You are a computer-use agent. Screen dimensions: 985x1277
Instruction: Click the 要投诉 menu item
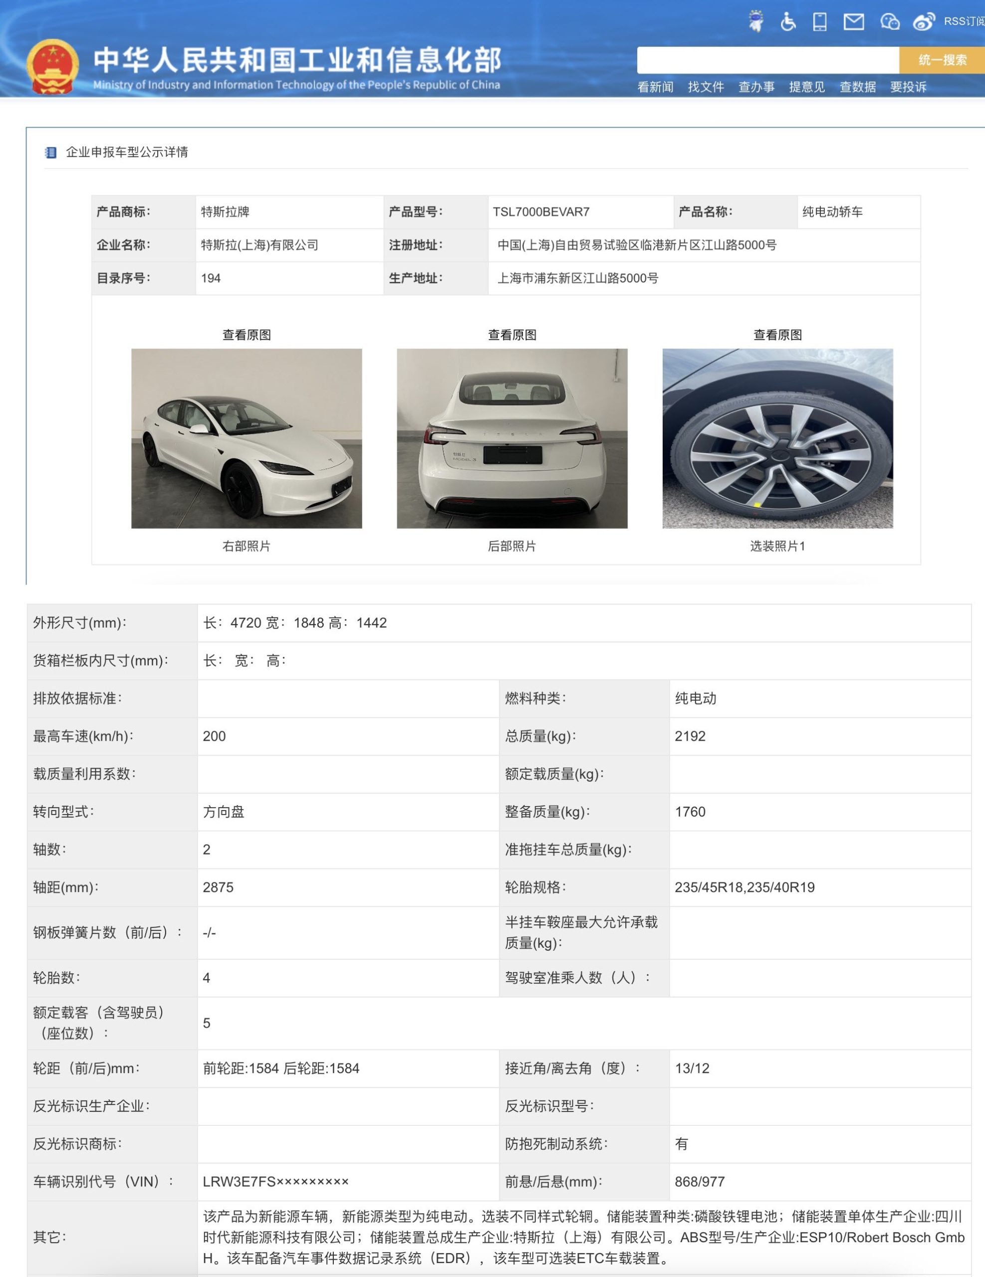point(908,87)
